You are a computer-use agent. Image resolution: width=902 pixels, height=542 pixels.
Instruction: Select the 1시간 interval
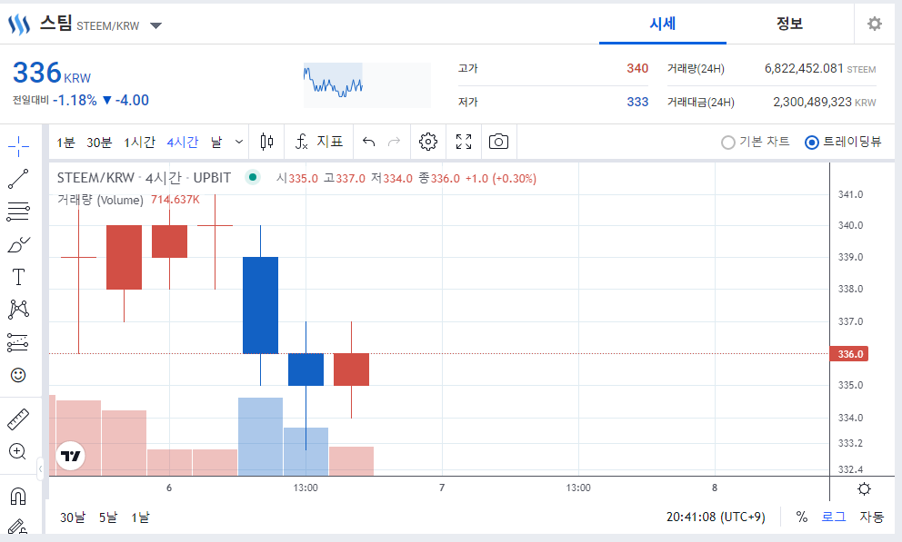click(139, 142)
